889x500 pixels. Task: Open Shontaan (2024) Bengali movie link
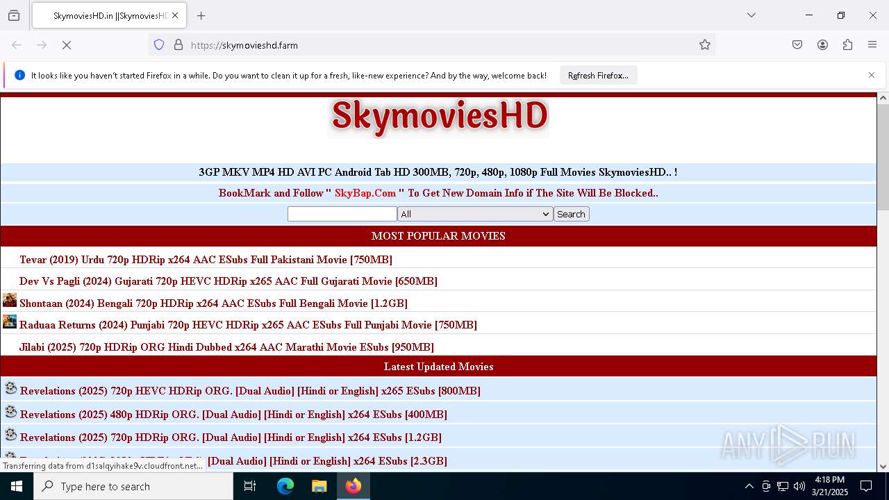tap(213, 303)
